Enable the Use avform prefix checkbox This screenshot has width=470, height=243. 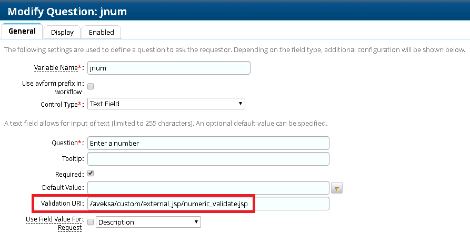(x=91, y=86)
